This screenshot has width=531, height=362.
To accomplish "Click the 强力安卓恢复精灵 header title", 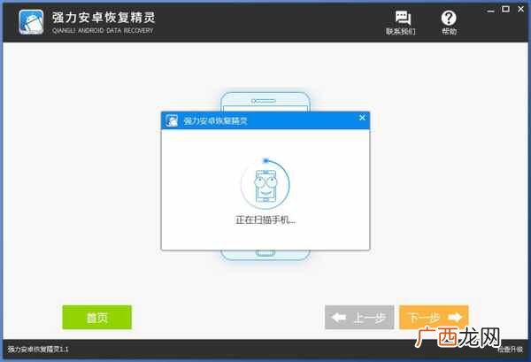I will tap(104, 18).
